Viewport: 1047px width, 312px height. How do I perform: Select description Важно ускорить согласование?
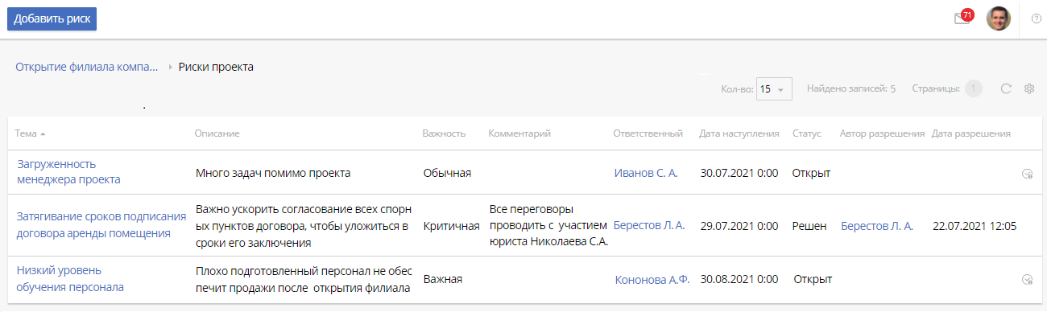[303, 226]
